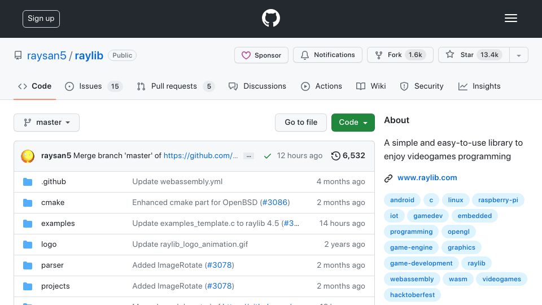Click the parser folder icon
The image size is (542, 305).
click(x=28, y=265)
